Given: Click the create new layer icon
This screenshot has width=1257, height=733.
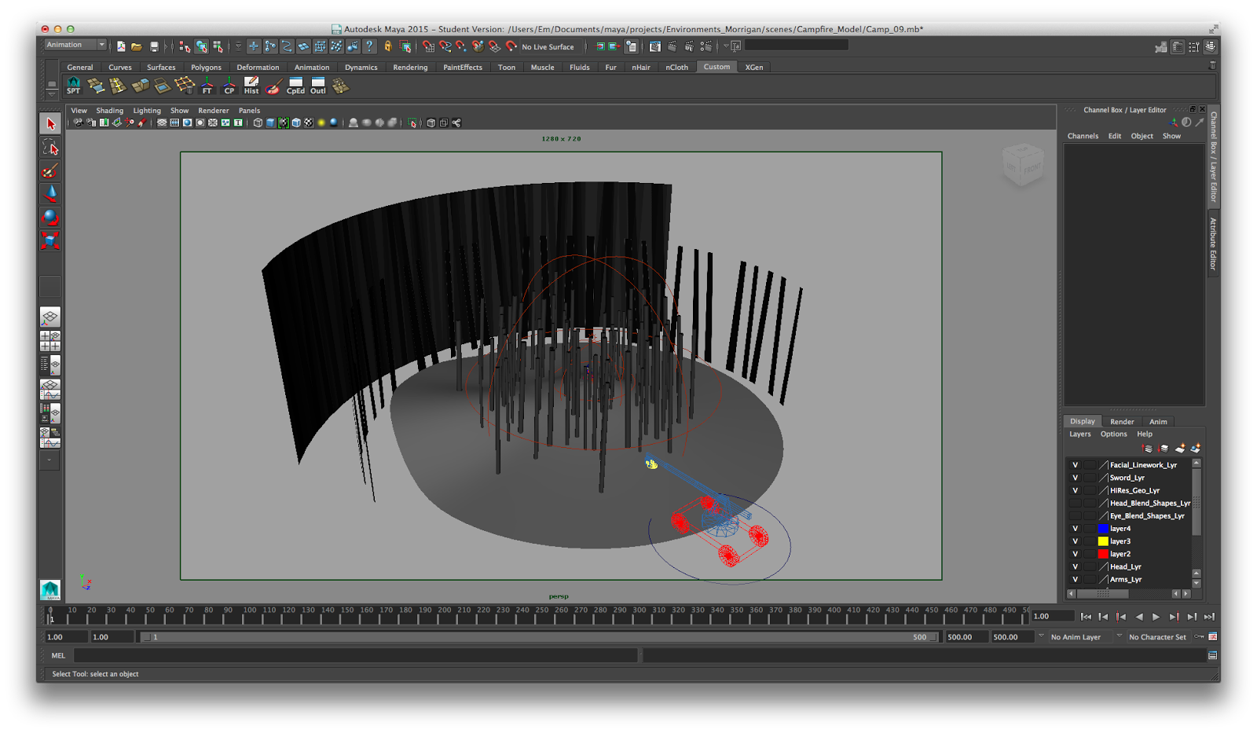Looking at the screenshot, I should (x=1179, y=449).
